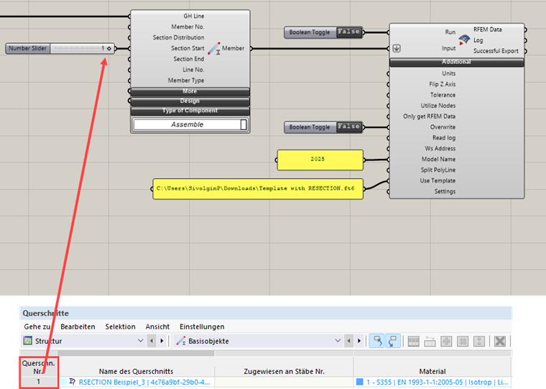Click the Overwrite Boolean Toggle label
The image size is (546, 389).
(x=310, y=127)
